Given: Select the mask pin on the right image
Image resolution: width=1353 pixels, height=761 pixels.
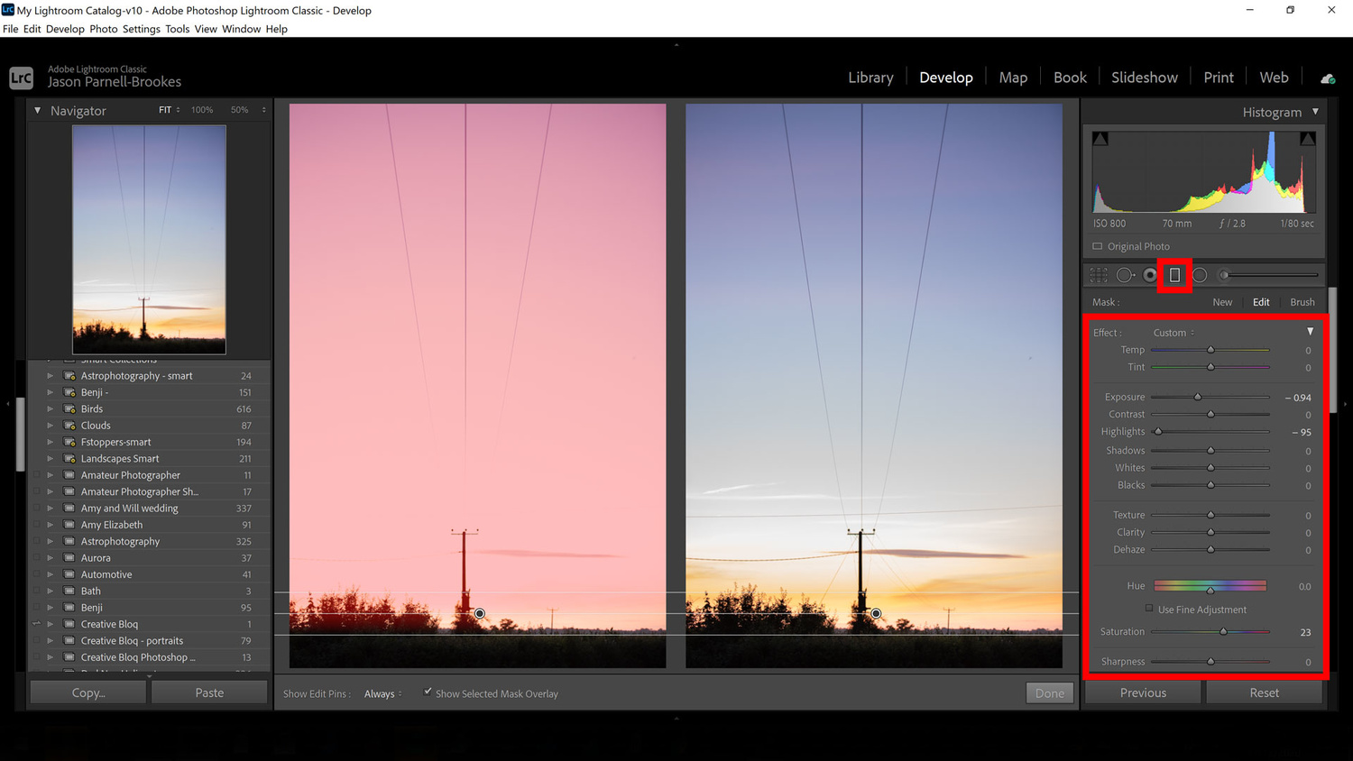Looking at the screenshot, I should tap(876, 614).
